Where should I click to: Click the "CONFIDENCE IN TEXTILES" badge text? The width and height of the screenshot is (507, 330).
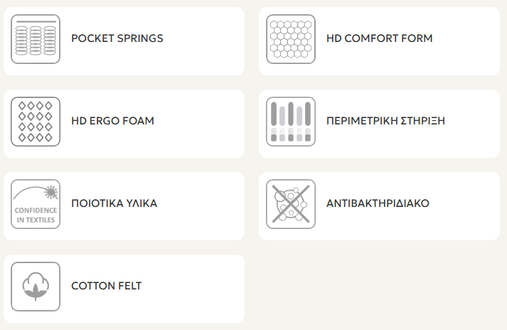(36, 215)
